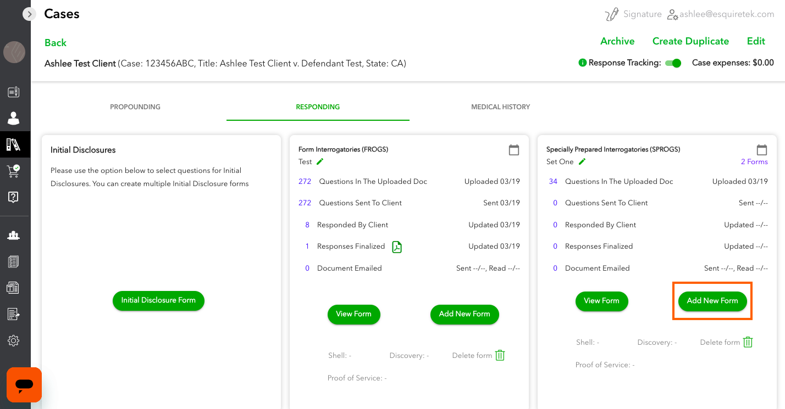Click the Archive link
The height and width of the screenshot is (409, 785).
point(617,41)
